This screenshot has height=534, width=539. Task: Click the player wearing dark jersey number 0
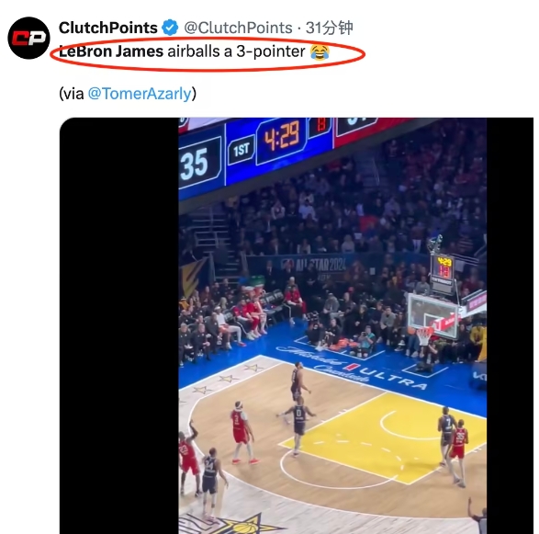point(298,425)
